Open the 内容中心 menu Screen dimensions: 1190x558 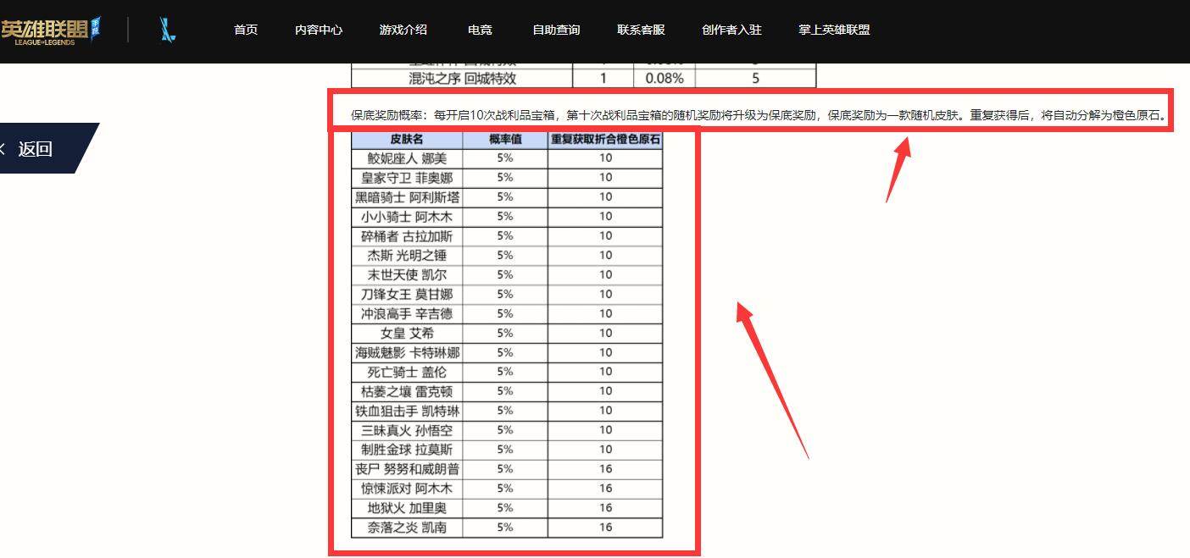coord(319,30)
